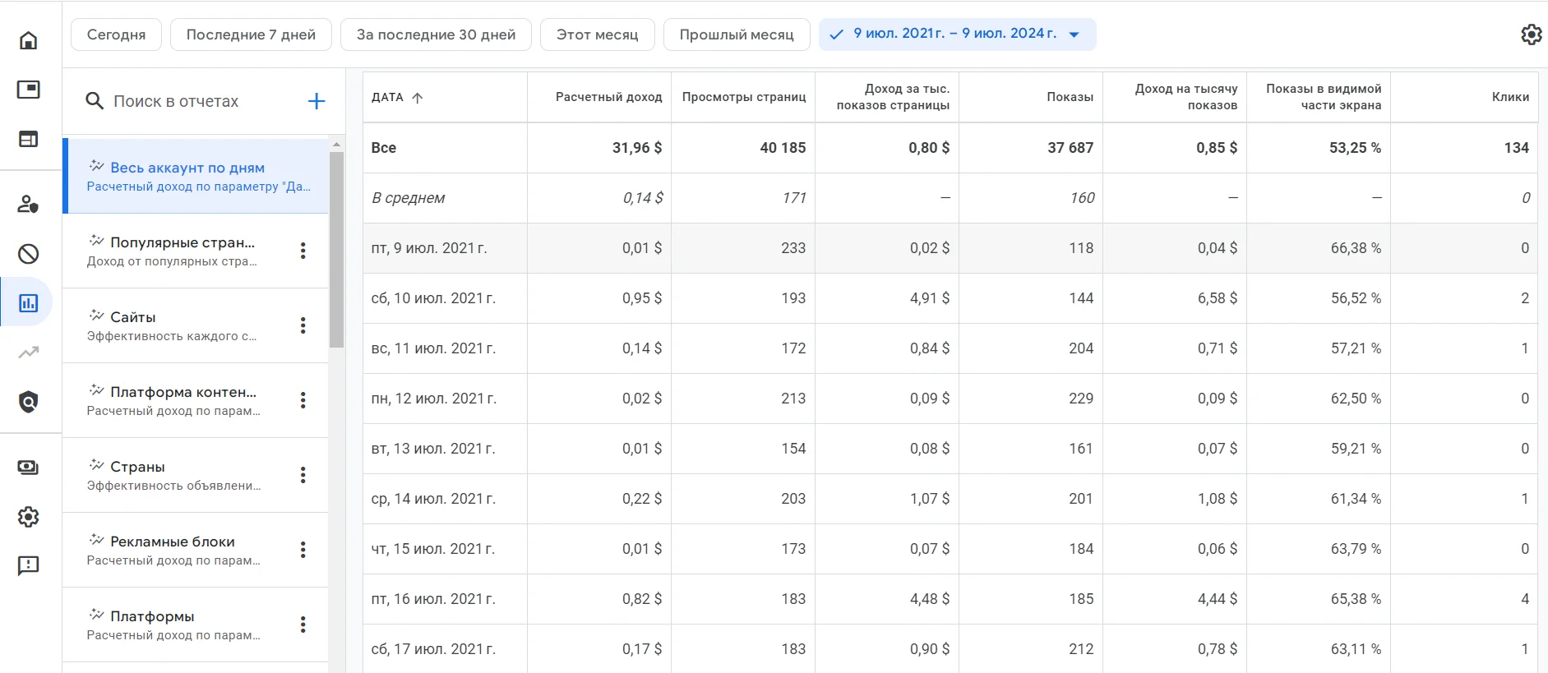
Task: Select row пт, 9 июл. 2021 г.
Action: point(950,248)
